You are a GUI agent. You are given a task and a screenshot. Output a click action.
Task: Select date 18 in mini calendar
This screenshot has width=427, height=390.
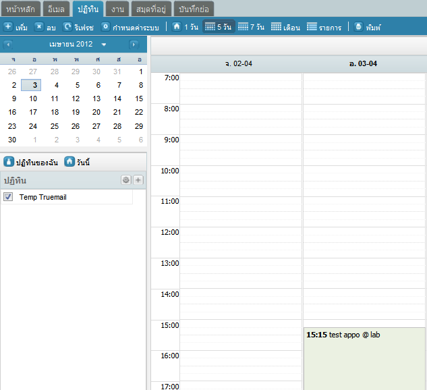point(55,112)
